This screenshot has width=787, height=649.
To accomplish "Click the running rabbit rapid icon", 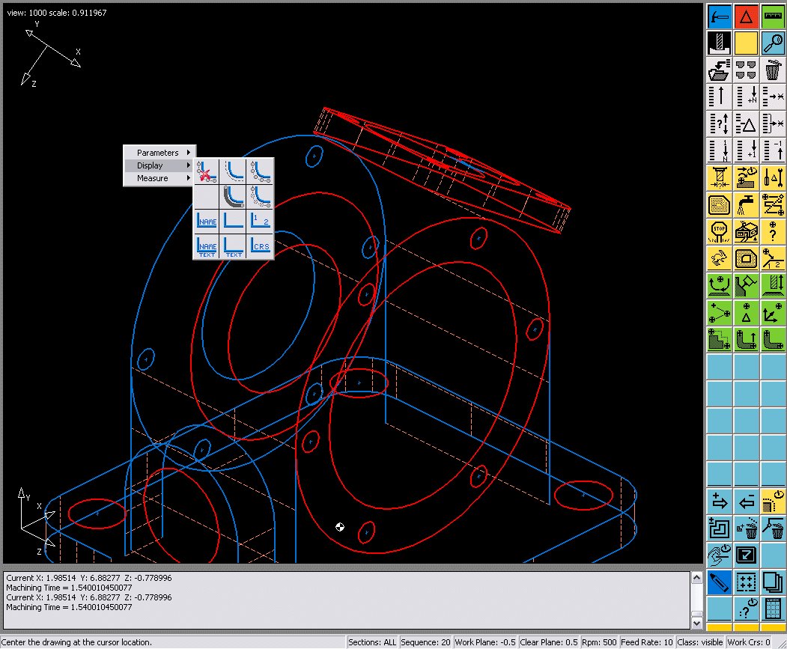I will coord(719,259).
